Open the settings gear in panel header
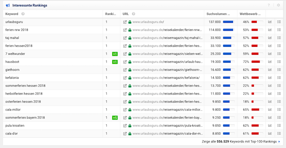The image size is (286, 148). [278, 5]
